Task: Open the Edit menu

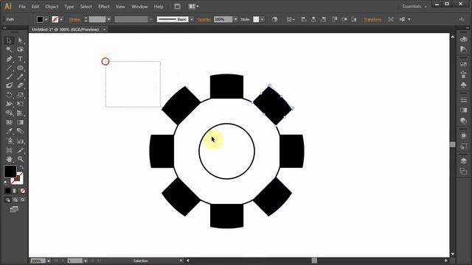Action: (35, 7)
